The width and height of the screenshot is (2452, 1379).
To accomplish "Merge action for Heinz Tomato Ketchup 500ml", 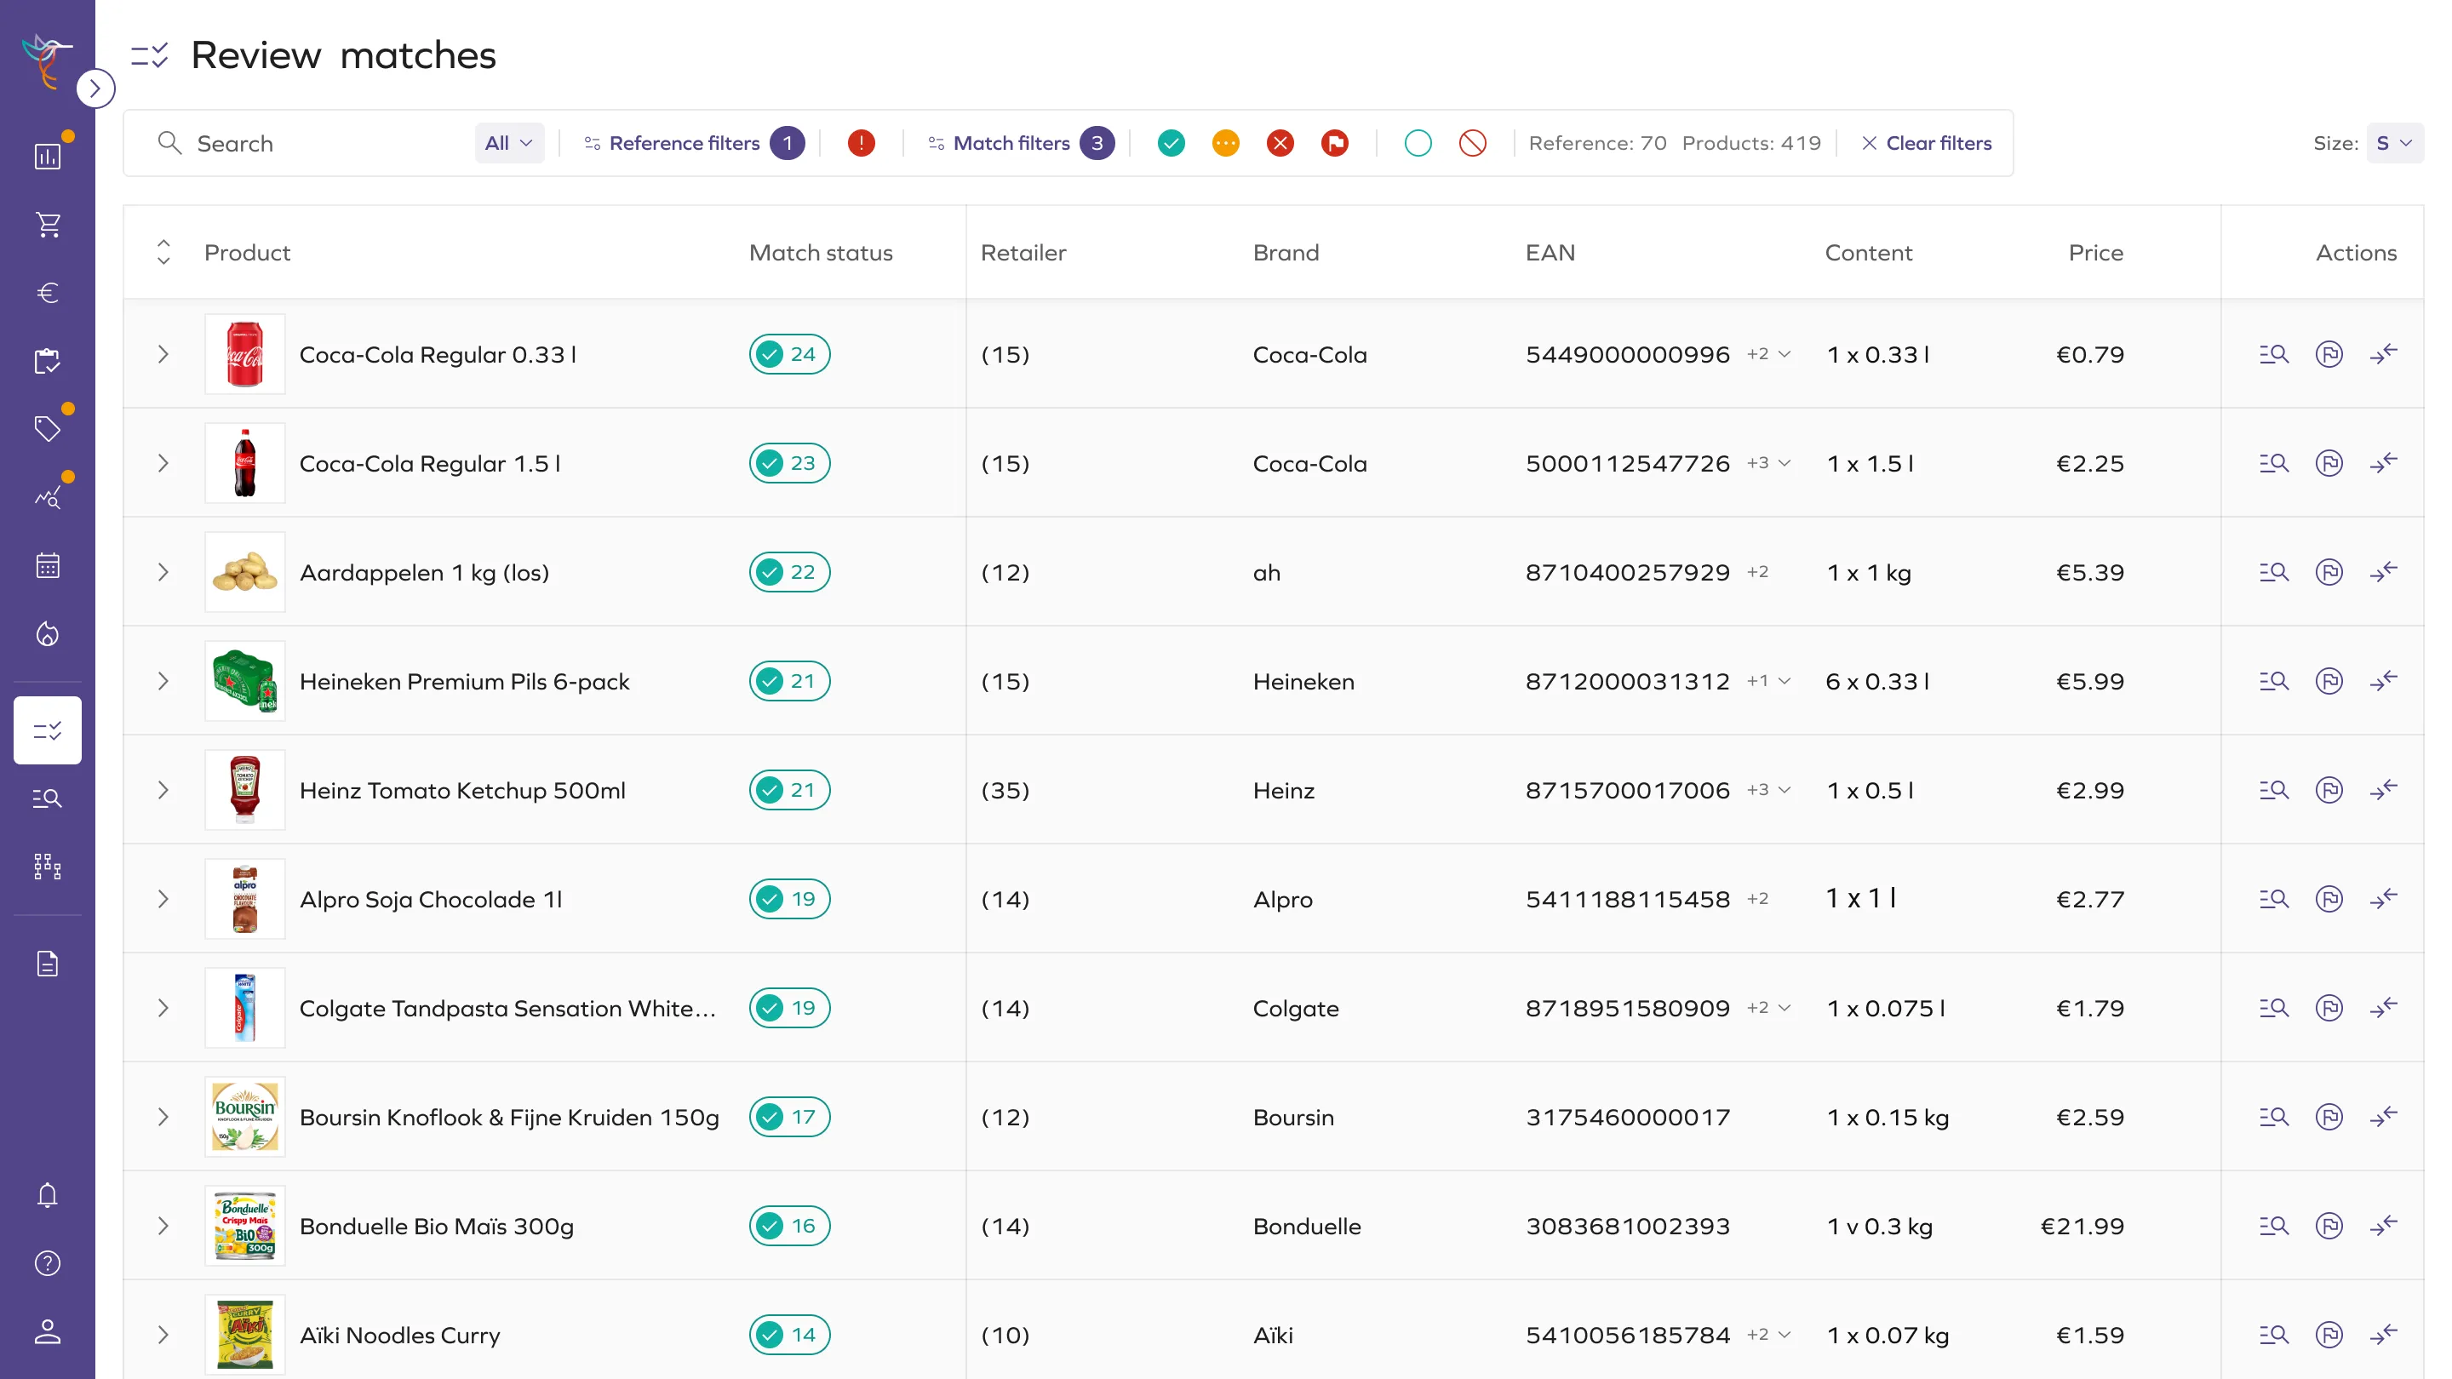I will [2384, 790].
